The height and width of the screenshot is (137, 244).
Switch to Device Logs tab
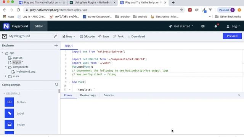88,95
